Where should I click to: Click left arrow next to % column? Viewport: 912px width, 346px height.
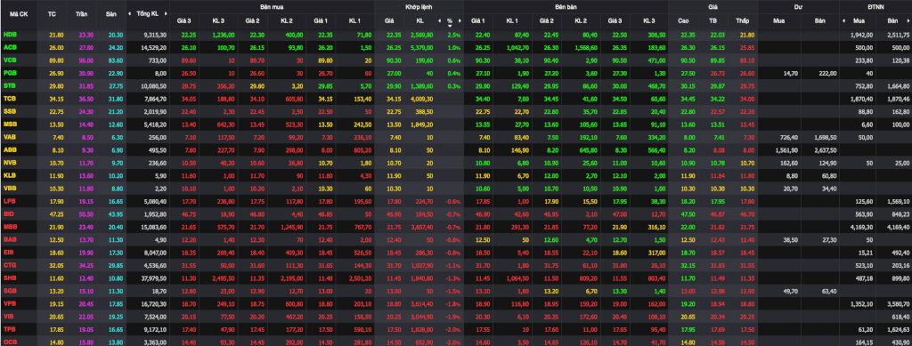point(440,20)
